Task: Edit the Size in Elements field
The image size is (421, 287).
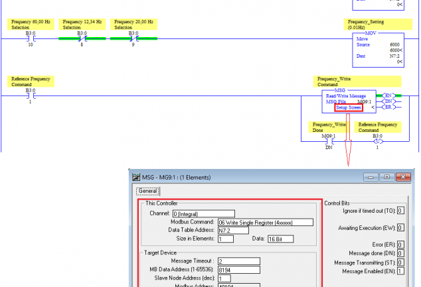Action: pos(226,239)
